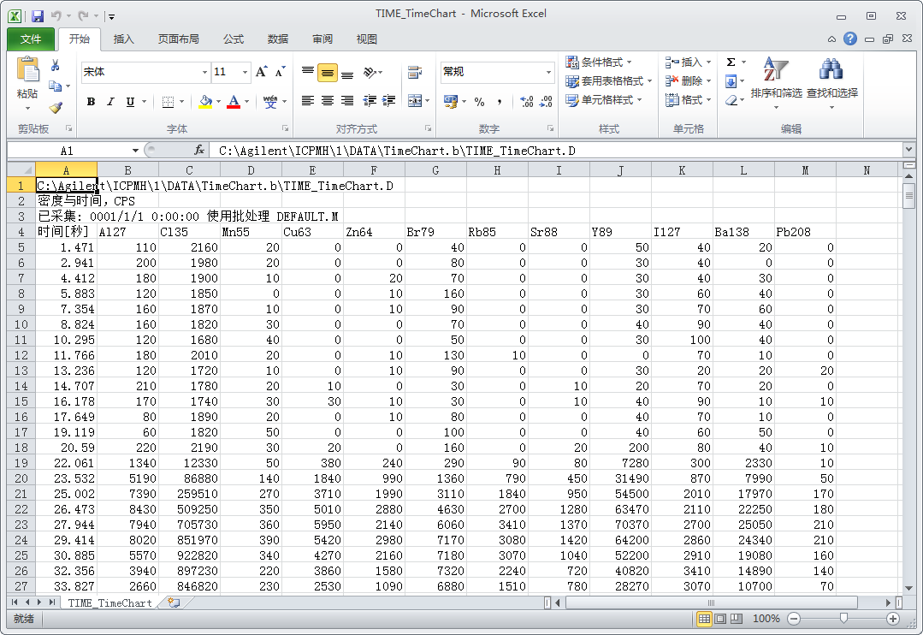Open the Insert cells 插入 dropdown

688,62
